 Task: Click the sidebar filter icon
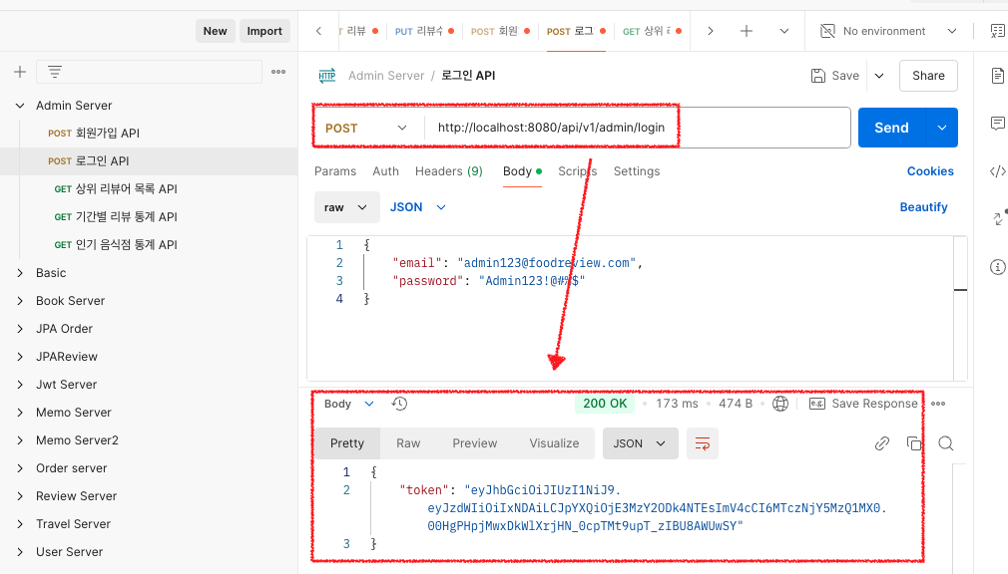[x=55, y=72]
